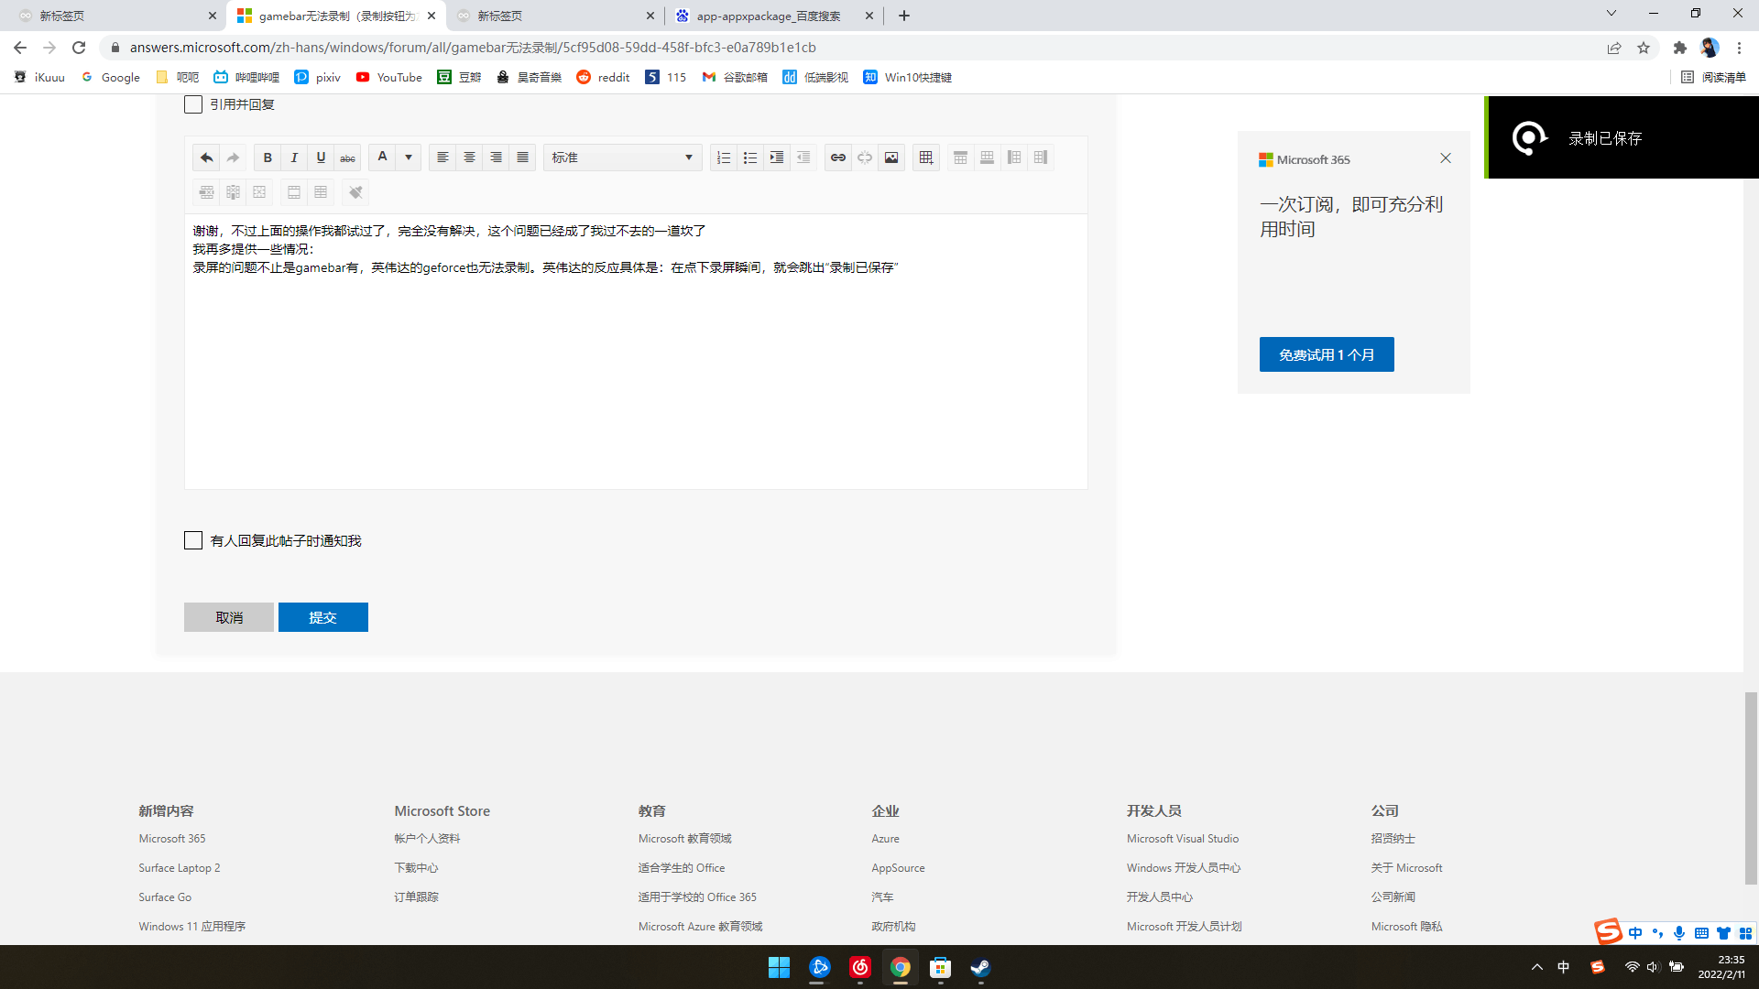Toggle bold formatting in the editor
Viewport: 1759px width, 989px height.
(x=268, y=158)
